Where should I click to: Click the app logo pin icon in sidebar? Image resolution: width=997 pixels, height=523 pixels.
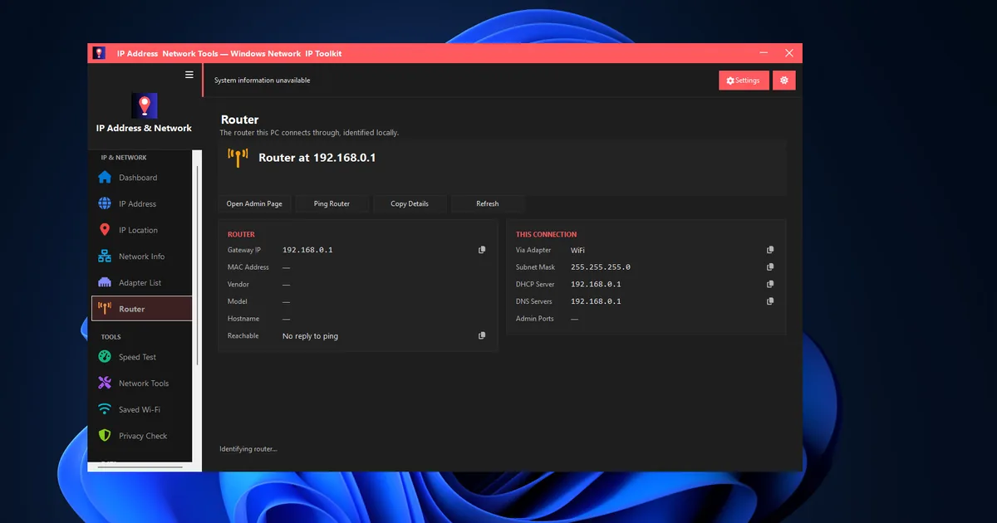145,105
